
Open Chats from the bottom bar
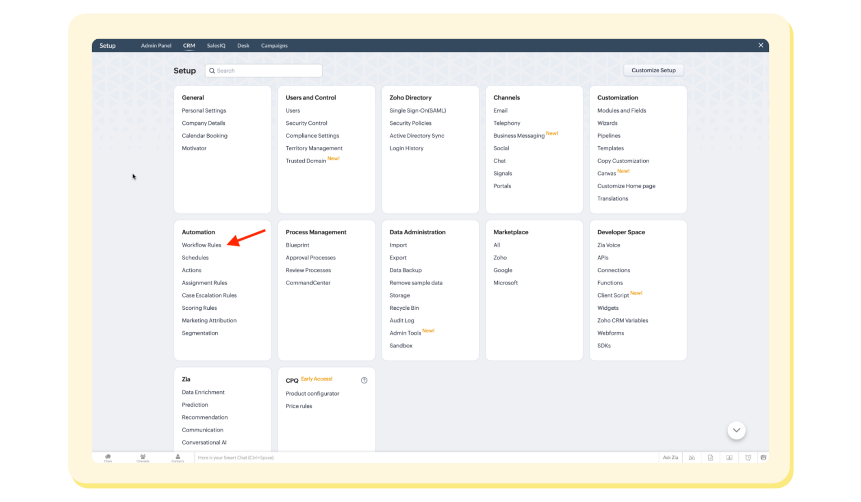108,457
